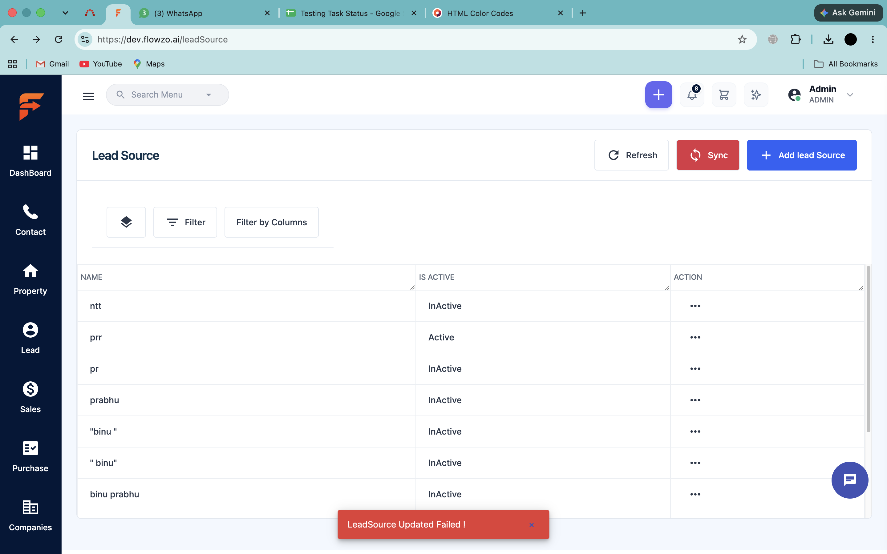Open a new browser tab
Viewport: 887px width, 554px height.
click(x=582, y=13)
